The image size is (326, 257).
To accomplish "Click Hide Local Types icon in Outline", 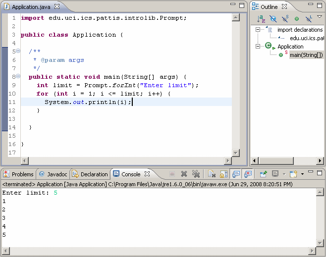I will click(308, 19).
